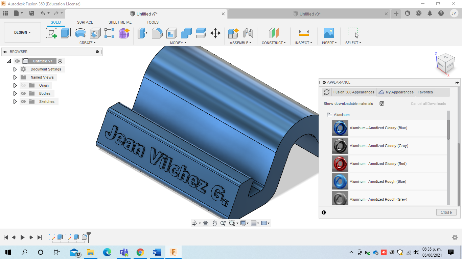Close the Appearance dialog with Close button
This screenshot has width=462, height=259.
(446, 212)
